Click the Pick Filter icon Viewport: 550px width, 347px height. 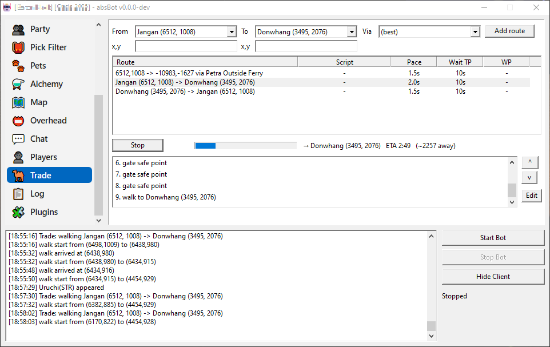pos(18,47)
